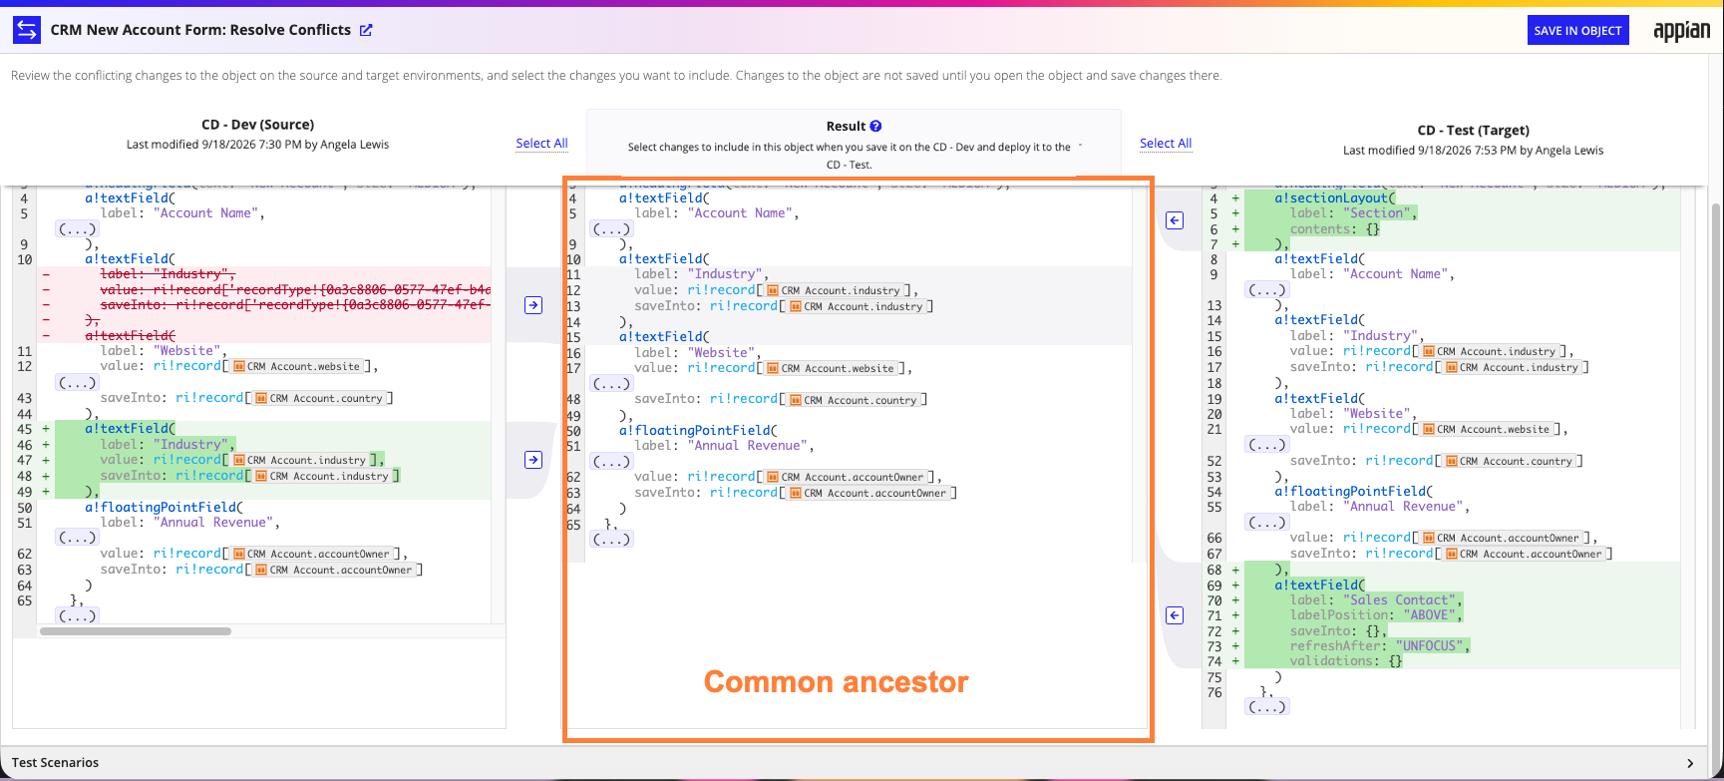Expand collapsed lines after line 65 in Result pane
The width and height of the screenshot is (1724, 781).
tap(611, 539)
